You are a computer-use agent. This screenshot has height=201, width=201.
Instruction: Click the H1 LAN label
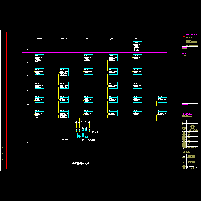(x=95, y=132)
